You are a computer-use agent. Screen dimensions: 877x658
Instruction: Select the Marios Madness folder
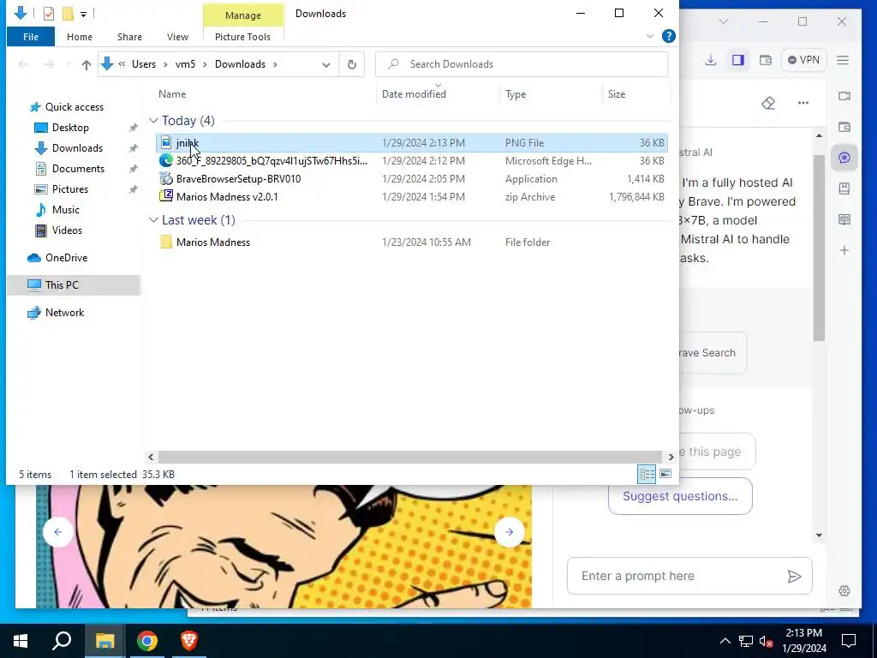(x=412, y=242)
